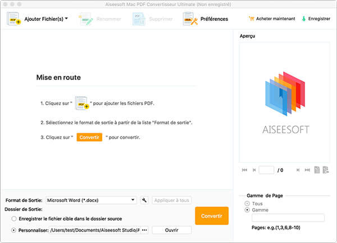
Task: Select Enregistrer le fichier cible dans le dossier source
Action: pos(14,219)
